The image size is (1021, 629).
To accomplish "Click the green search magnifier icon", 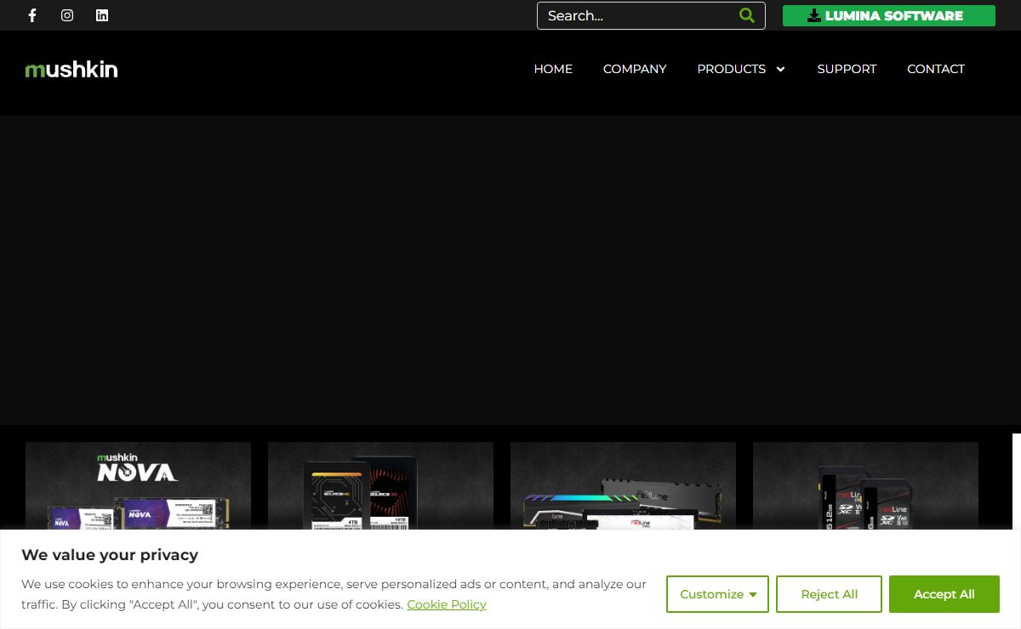I will [747, 15].
